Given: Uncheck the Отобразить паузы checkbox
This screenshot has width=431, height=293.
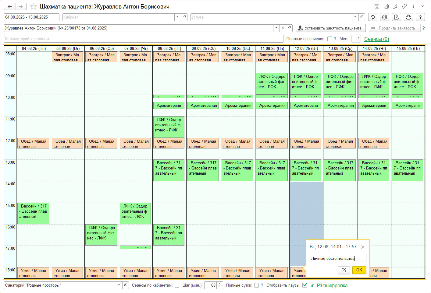Looking at the screenshot, I should 305,285.
